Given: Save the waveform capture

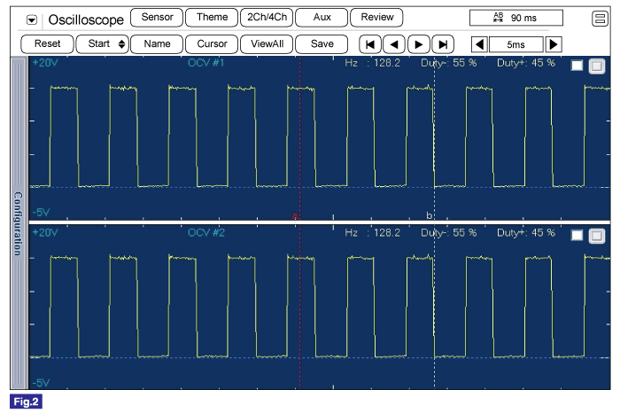Looking at the screenshot, I should point(322,44).
